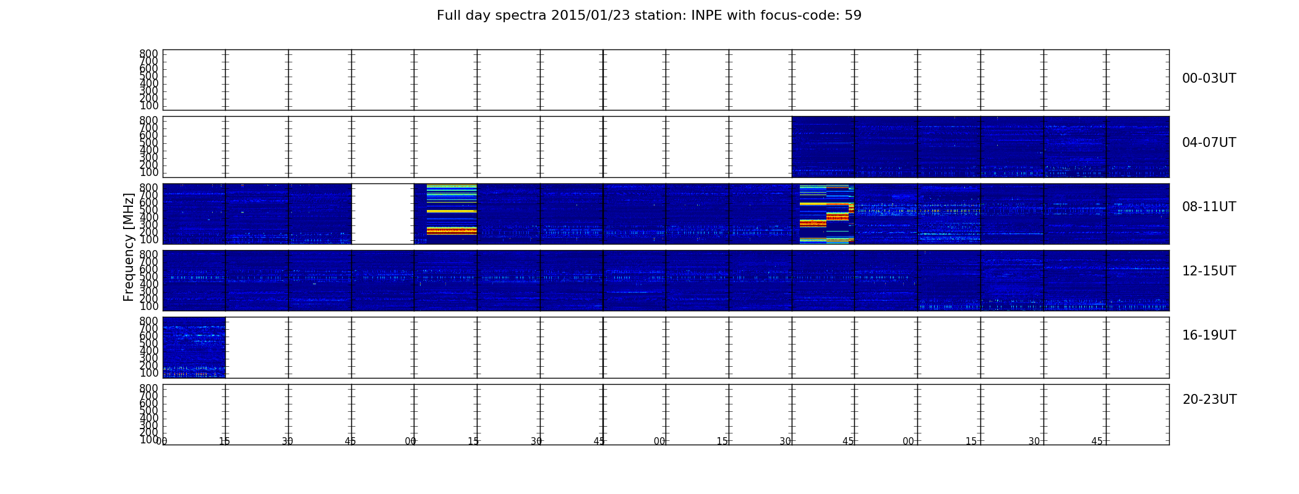Select the "00-03UT" row label
The image size is (1299, 494).
(x=1209, y=78)
